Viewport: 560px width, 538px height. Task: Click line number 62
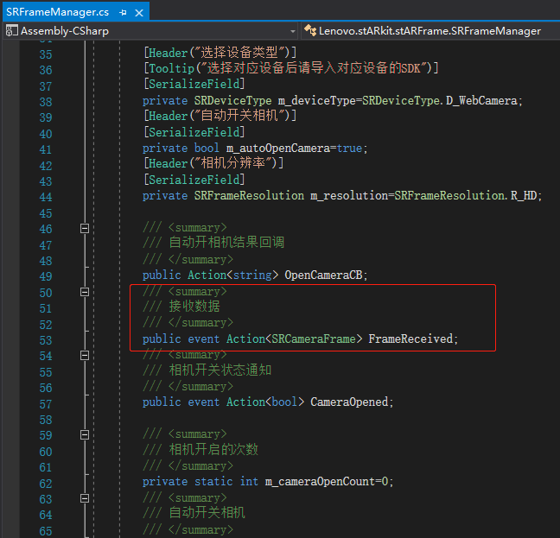[x=46, y=484]
